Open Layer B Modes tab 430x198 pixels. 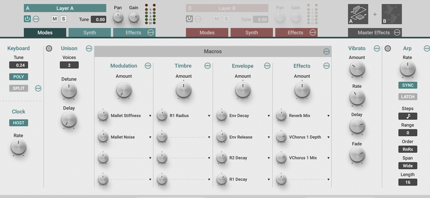coord(207,33)
